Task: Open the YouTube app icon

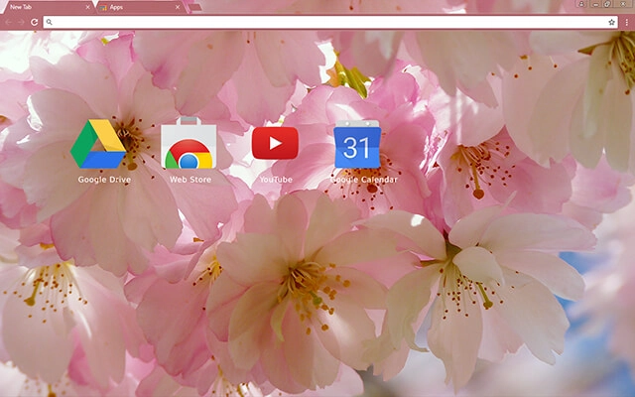Action: point(276,143)
